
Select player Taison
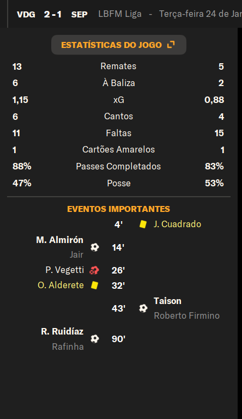click(167, 301)
